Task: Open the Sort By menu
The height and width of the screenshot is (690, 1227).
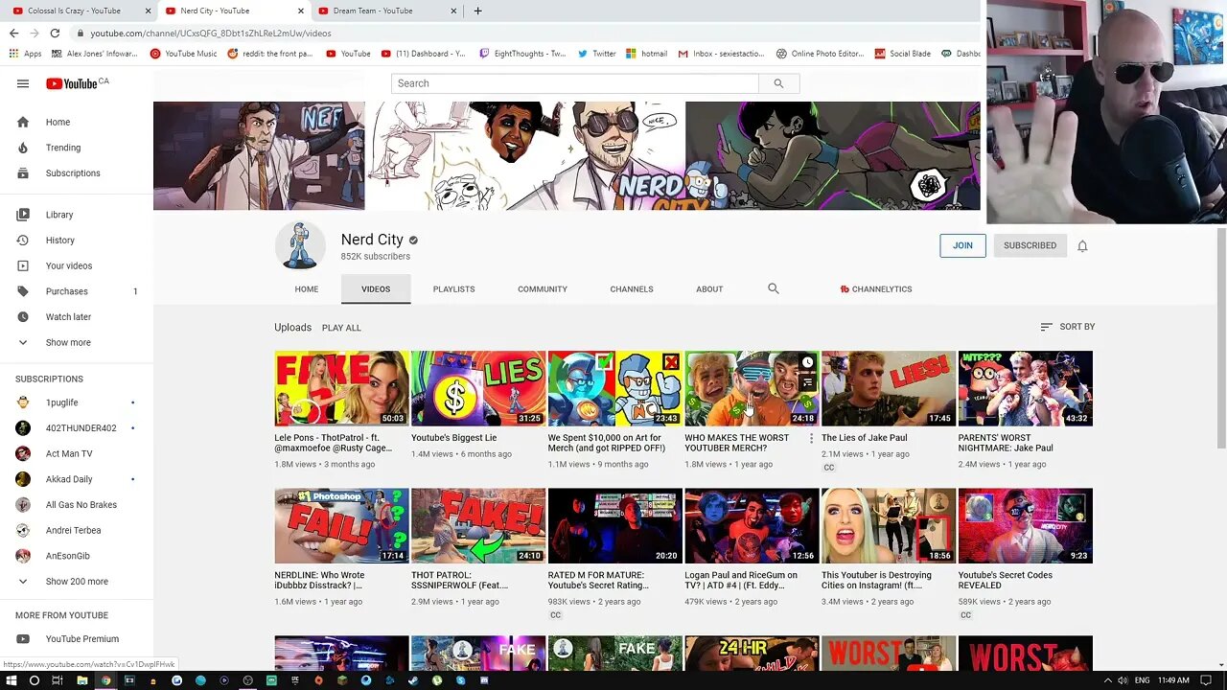Action: point(1067,327)
